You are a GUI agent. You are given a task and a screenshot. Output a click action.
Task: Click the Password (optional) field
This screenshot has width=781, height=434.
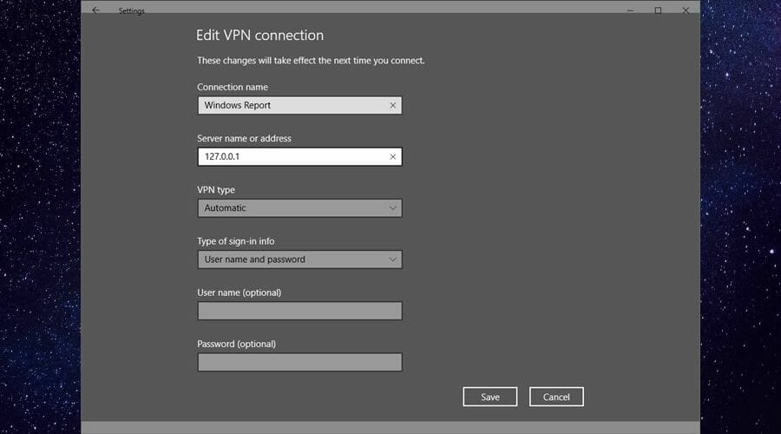coord(299,362)
